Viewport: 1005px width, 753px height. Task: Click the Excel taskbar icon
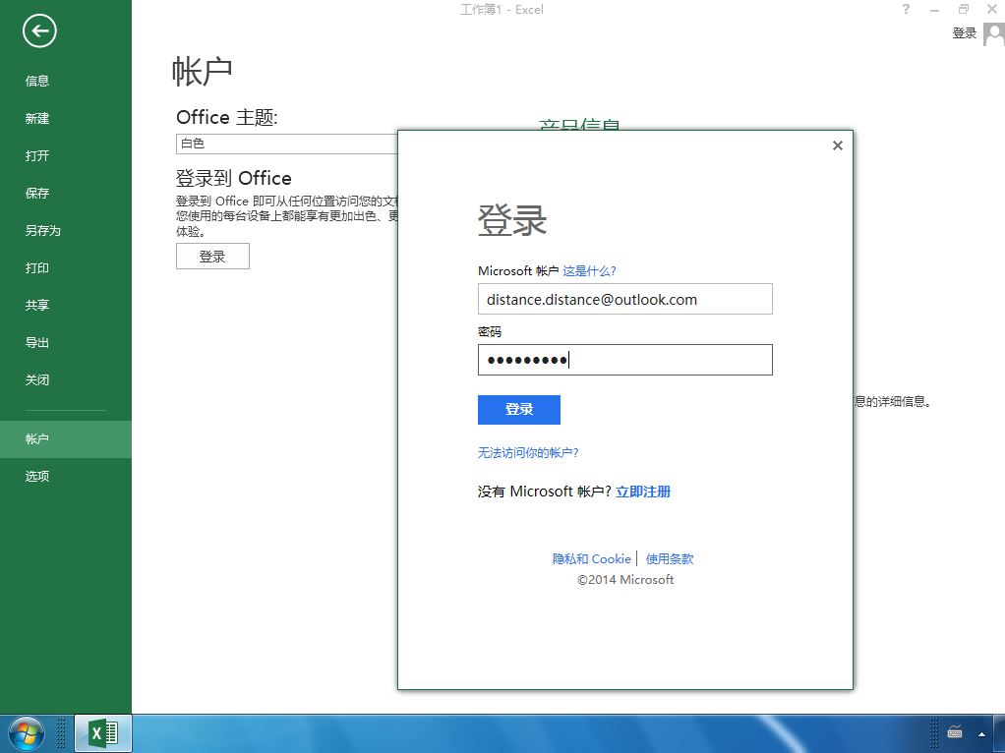103,733
